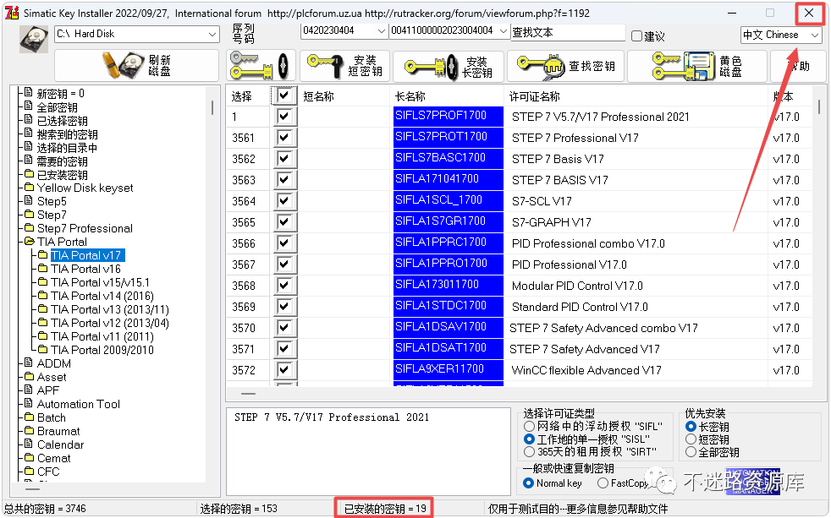Click the 查找文本 search text field
The image size is (831, 518).
[x=568, y=32]
